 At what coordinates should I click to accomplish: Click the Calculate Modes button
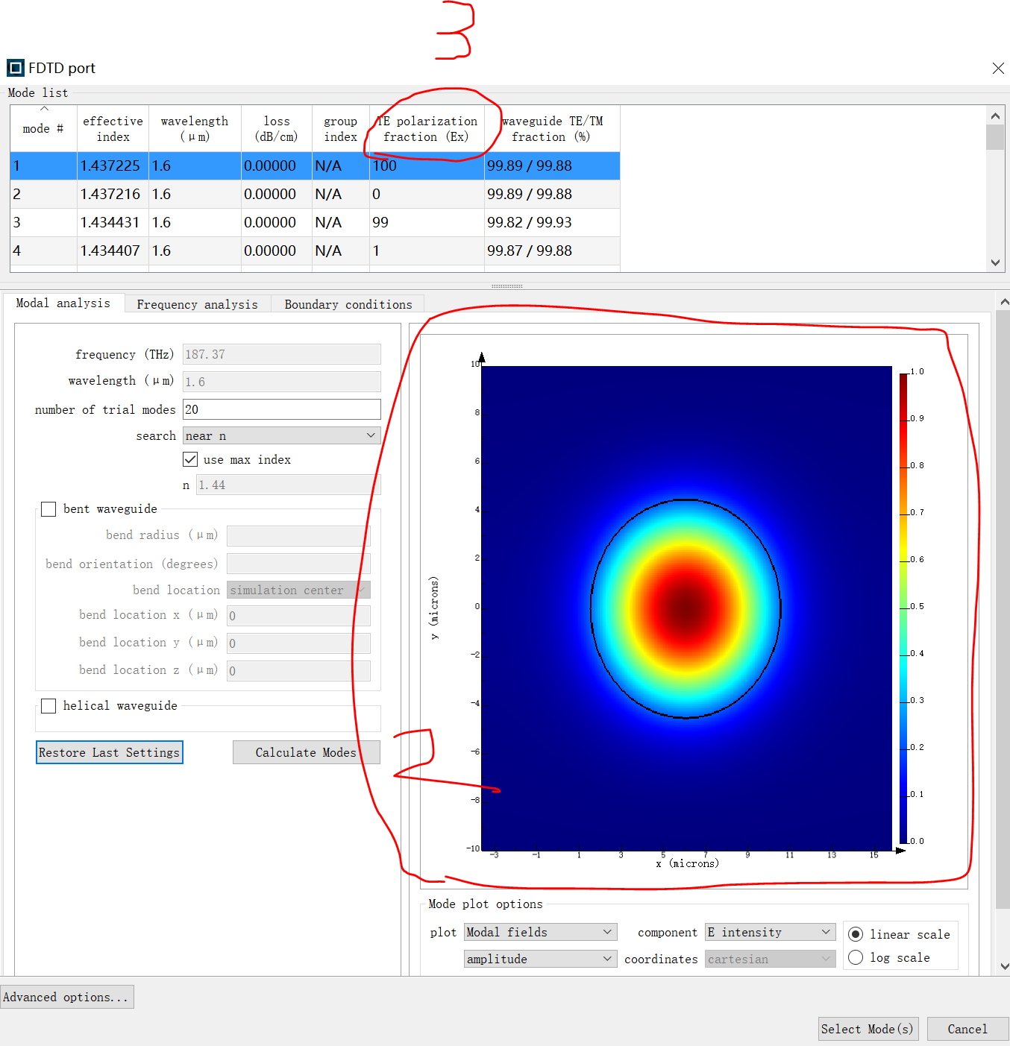click(307, 752)
